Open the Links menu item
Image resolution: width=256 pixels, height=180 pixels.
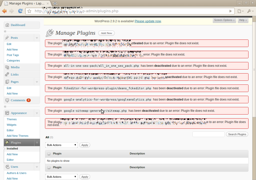coord(14,74)
